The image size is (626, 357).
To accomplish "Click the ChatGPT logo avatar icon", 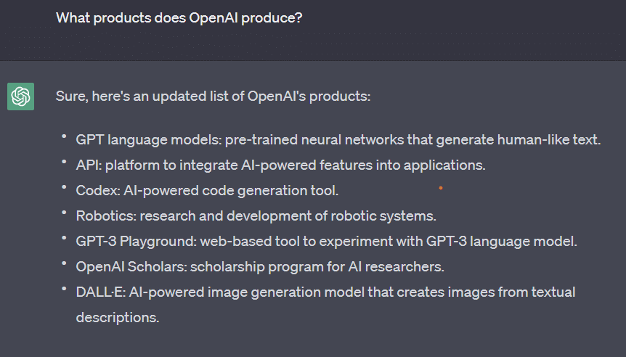I will click(x=21, y=97).
